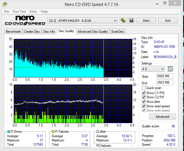Click PI Errors total 127545

38,145
